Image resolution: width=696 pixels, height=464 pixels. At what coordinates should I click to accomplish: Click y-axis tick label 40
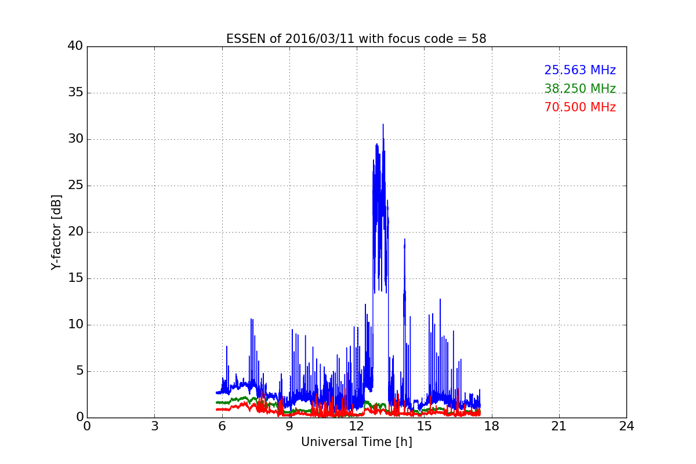click(75, 46)
